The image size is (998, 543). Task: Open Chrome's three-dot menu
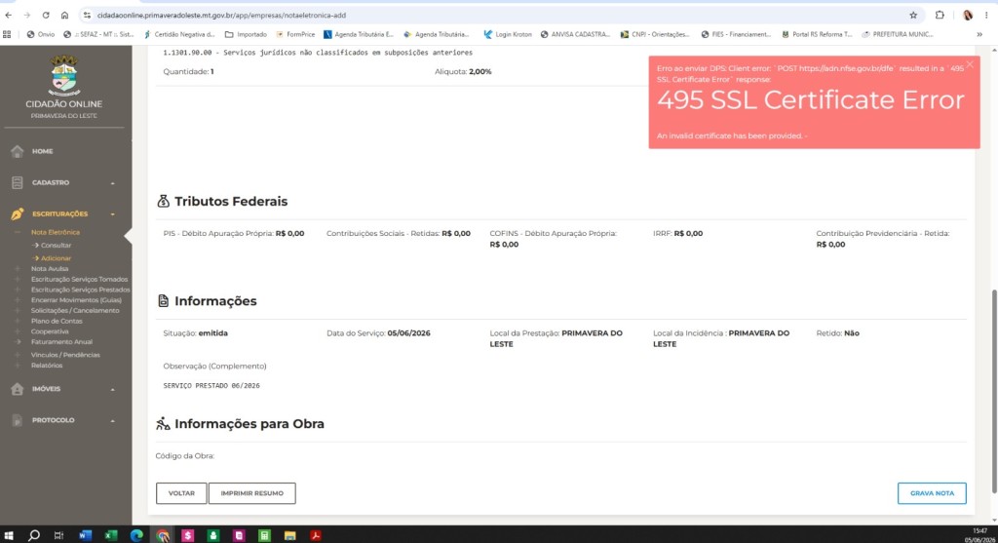pyautogui.click(x=986, y=16)
